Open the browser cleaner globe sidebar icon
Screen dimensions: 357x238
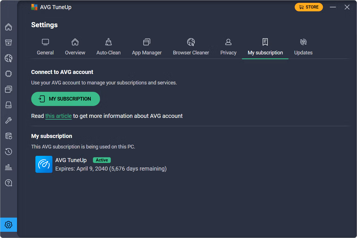click(x=8, y=58)
